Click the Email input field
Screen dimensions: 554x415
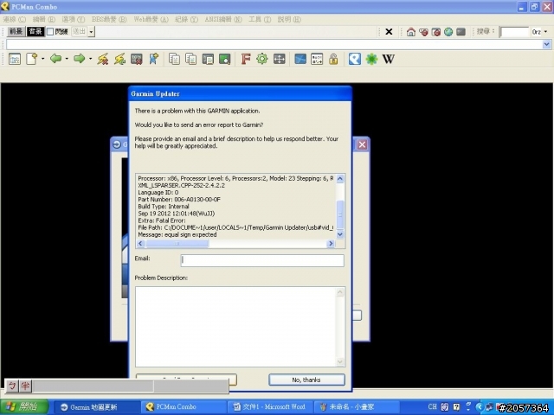[262, 260]
